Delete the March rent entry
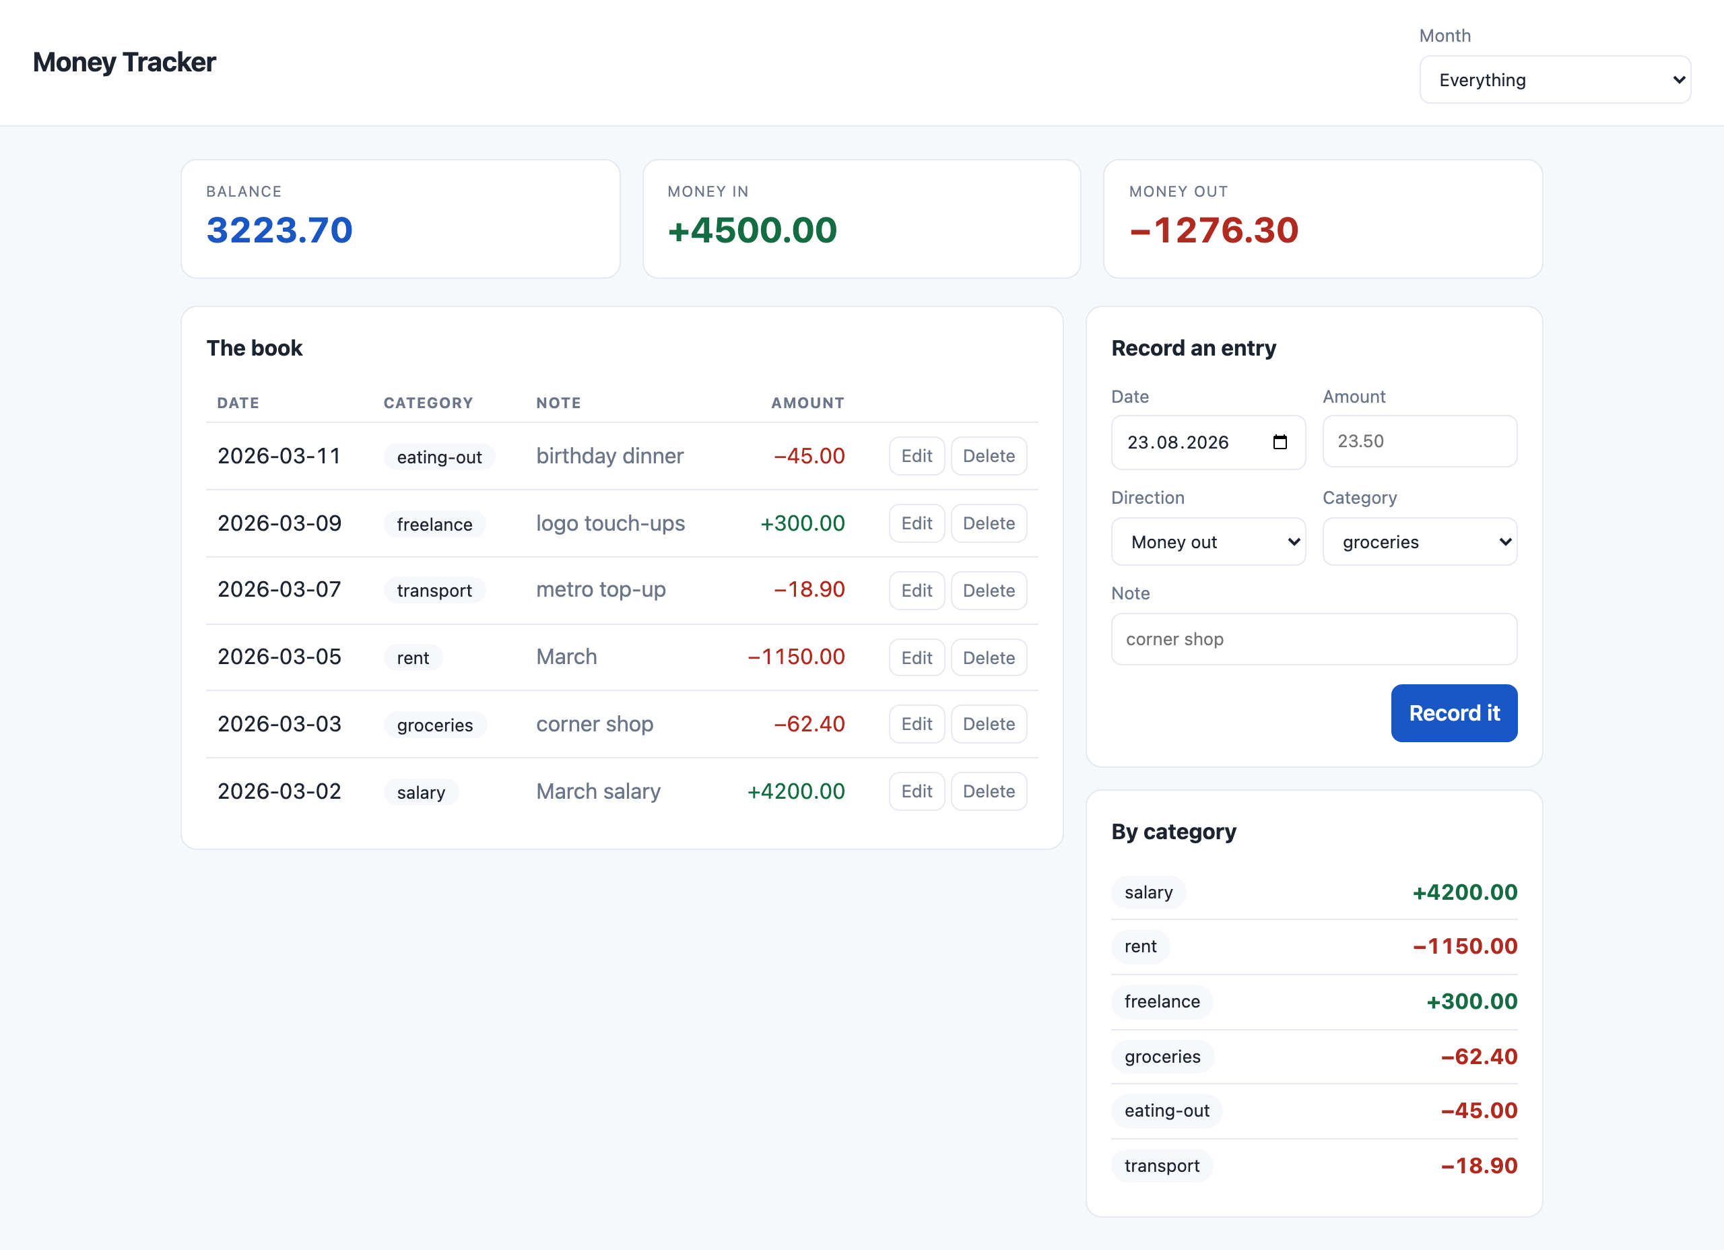This screenshot has height=1250, width=1724. (988, 657)
